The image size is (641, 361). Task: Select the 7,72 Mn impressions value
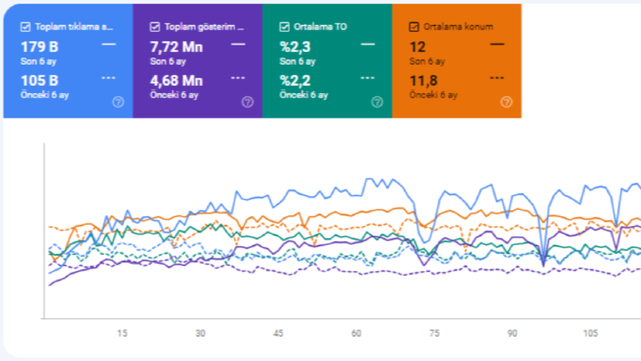[176, 47]
